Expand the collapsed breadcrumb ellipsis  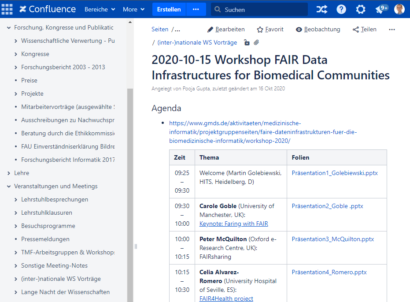pyautogui.click(x=177, y=30)
